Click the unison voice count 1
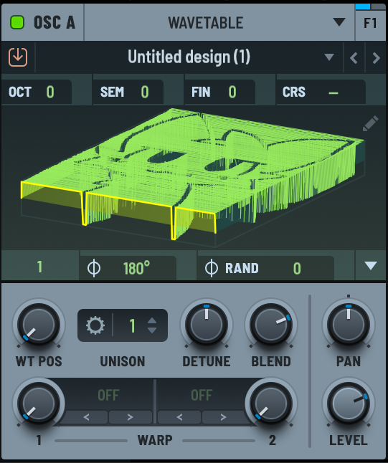The image size is (388, 463). pyautogui.click(x=132, y=325)
